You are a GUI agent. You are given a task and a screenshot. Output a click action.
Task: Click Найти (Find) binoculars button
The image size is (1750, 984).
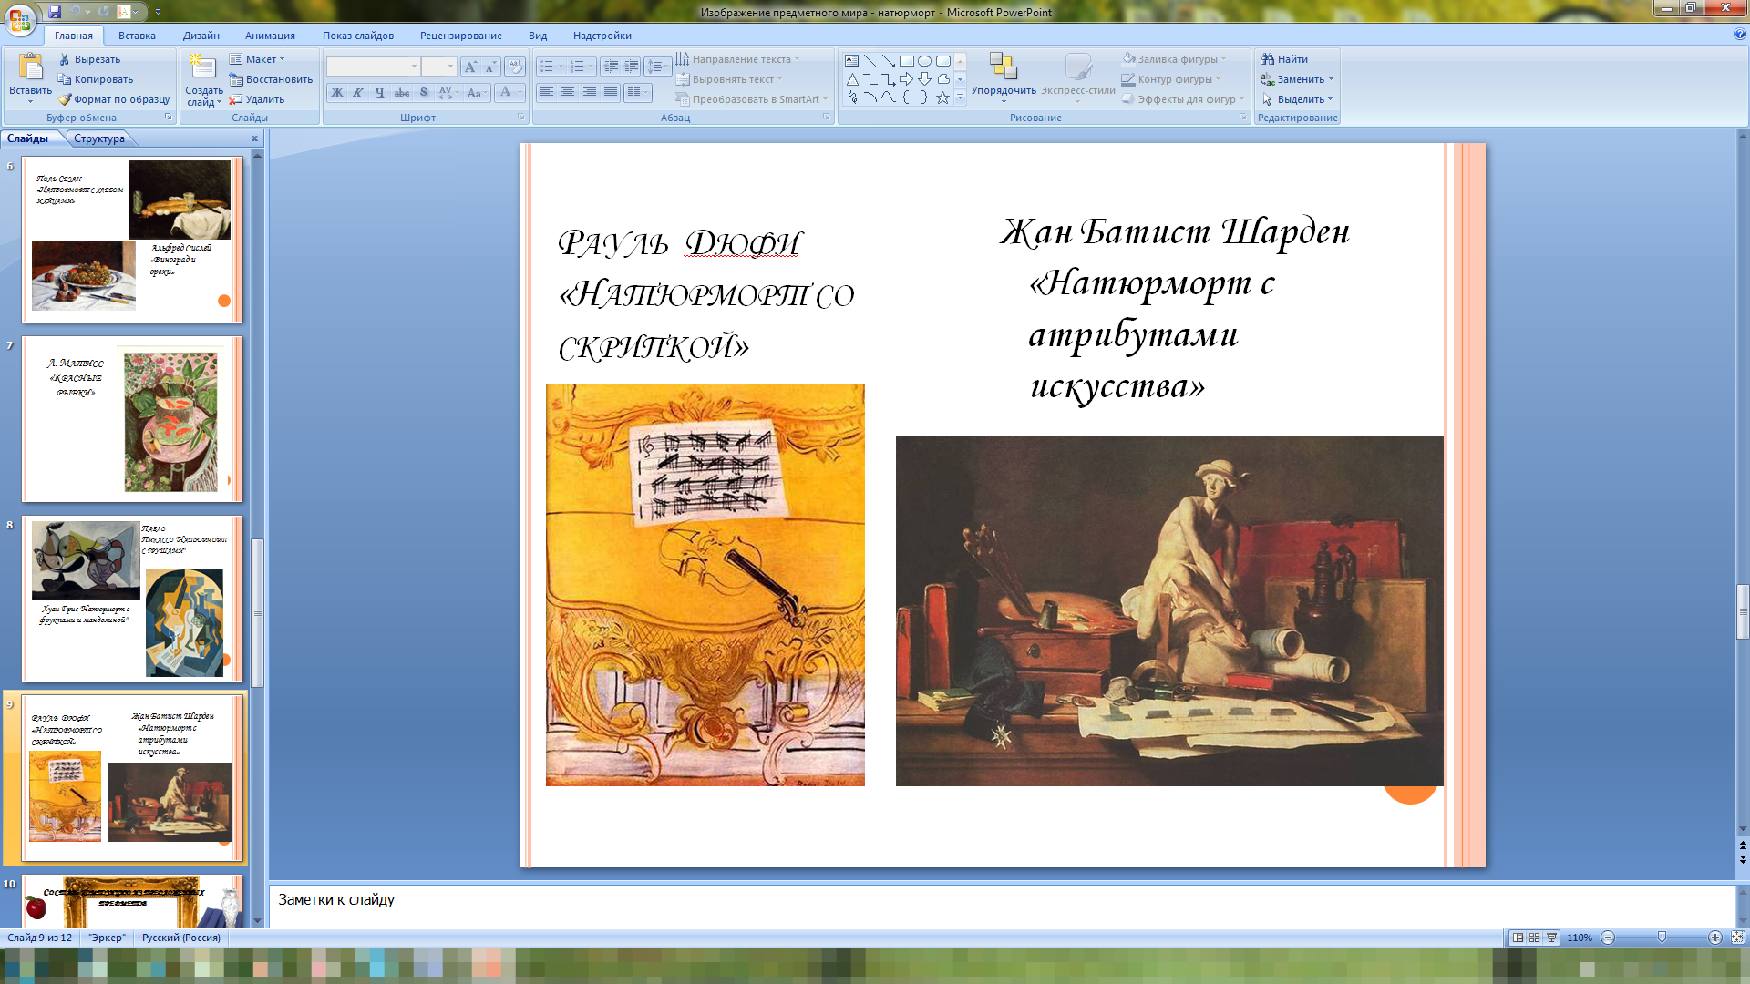1284,59
